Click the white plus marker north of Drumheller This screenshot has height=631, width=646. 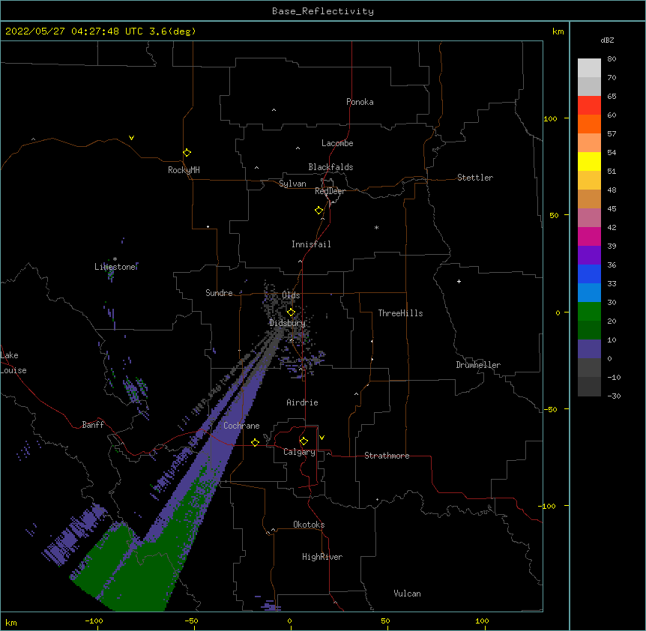[x=459, y=281]
